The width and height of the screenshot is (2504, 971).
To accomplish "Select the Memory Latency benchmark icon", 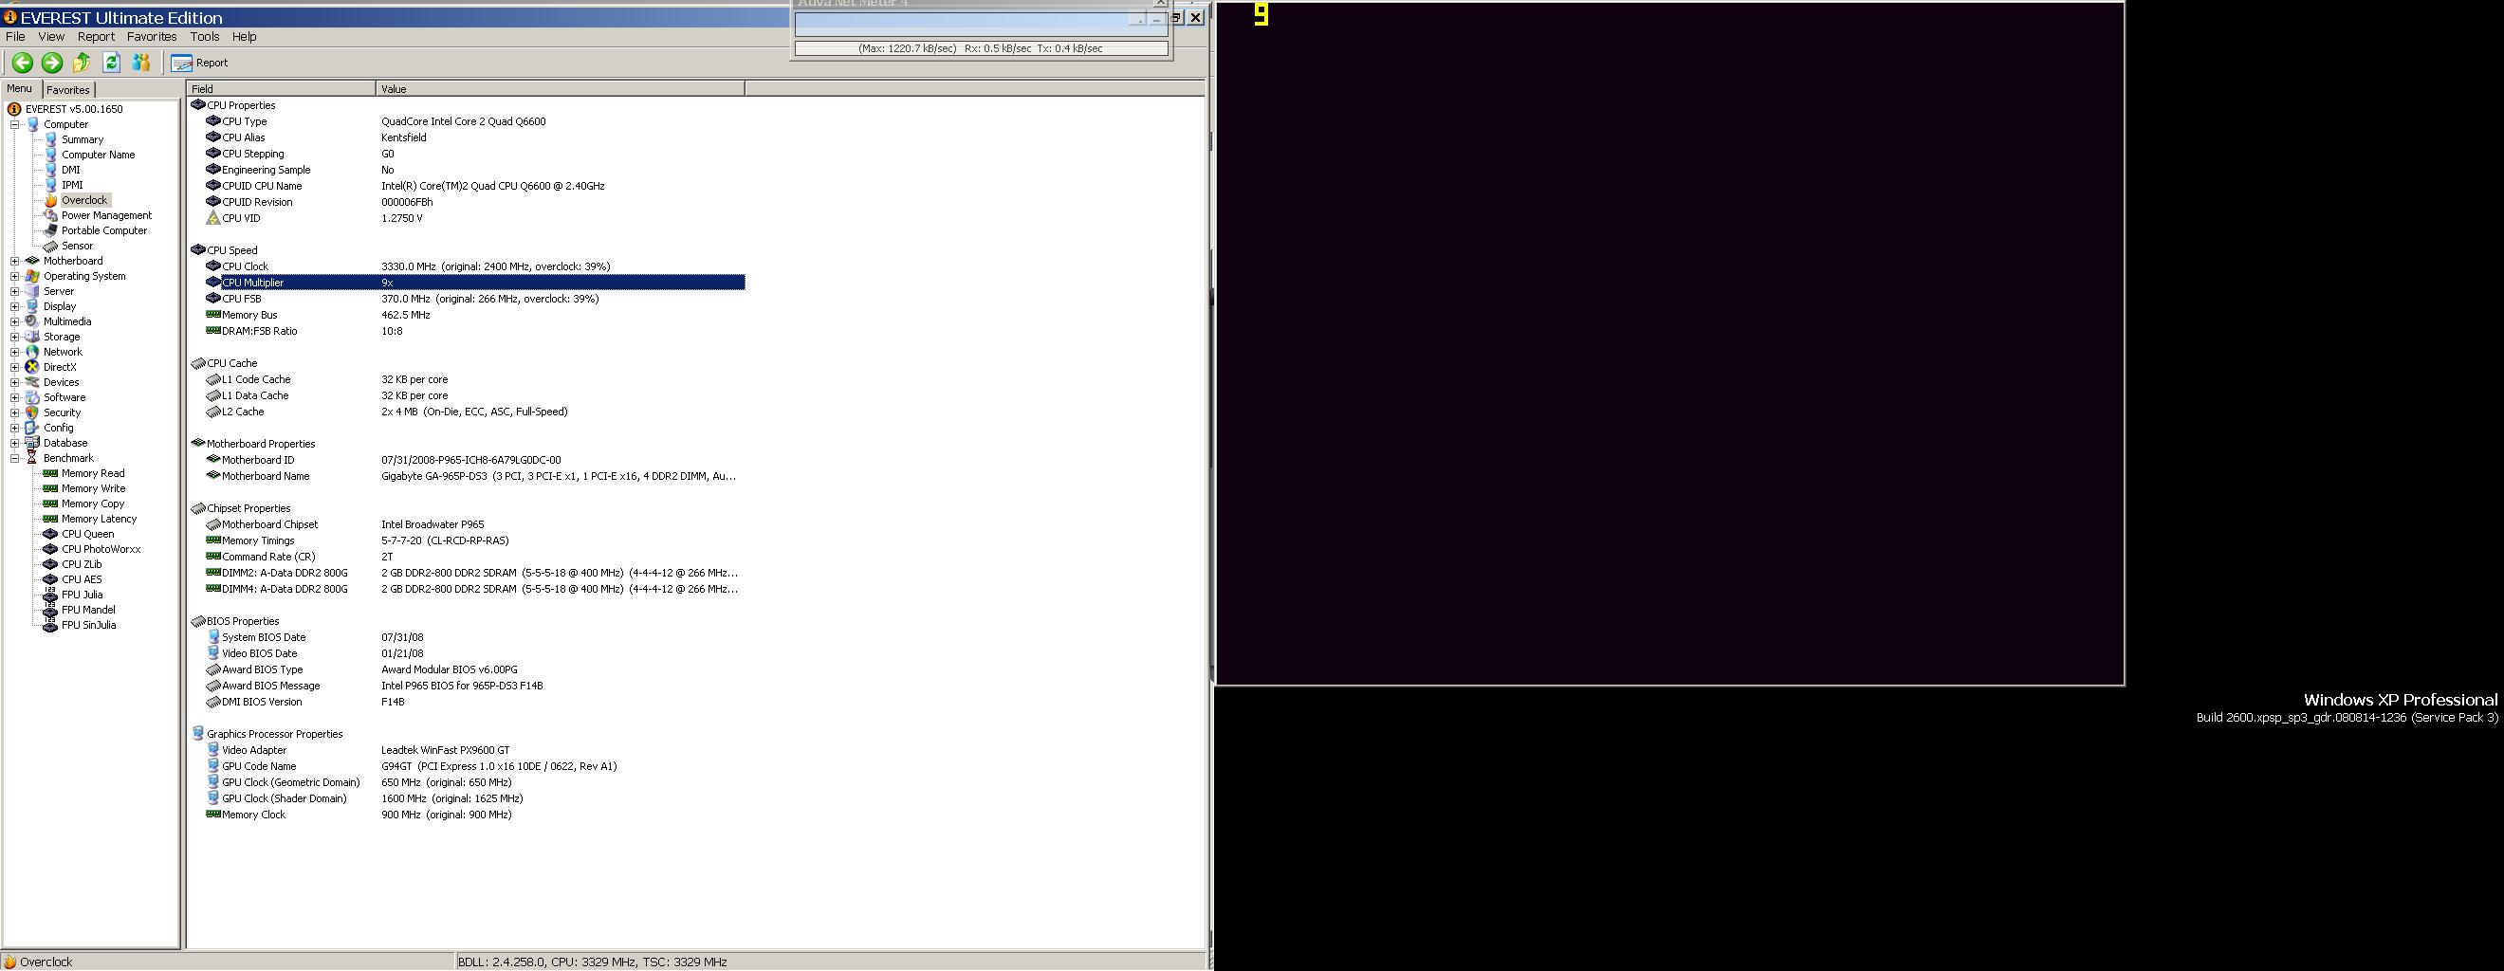I will [x=50, y=519].
